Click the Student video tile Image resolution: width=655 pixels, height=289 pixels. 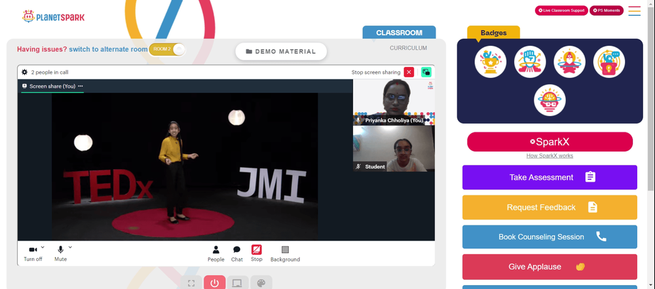click(x=394, y=149)
